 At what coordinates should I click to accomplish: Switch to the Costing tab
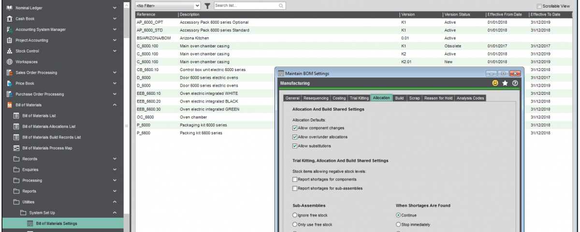[339, 98]
